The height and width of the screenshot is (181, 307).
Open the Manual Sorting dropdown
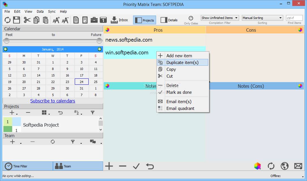point(262,18)
